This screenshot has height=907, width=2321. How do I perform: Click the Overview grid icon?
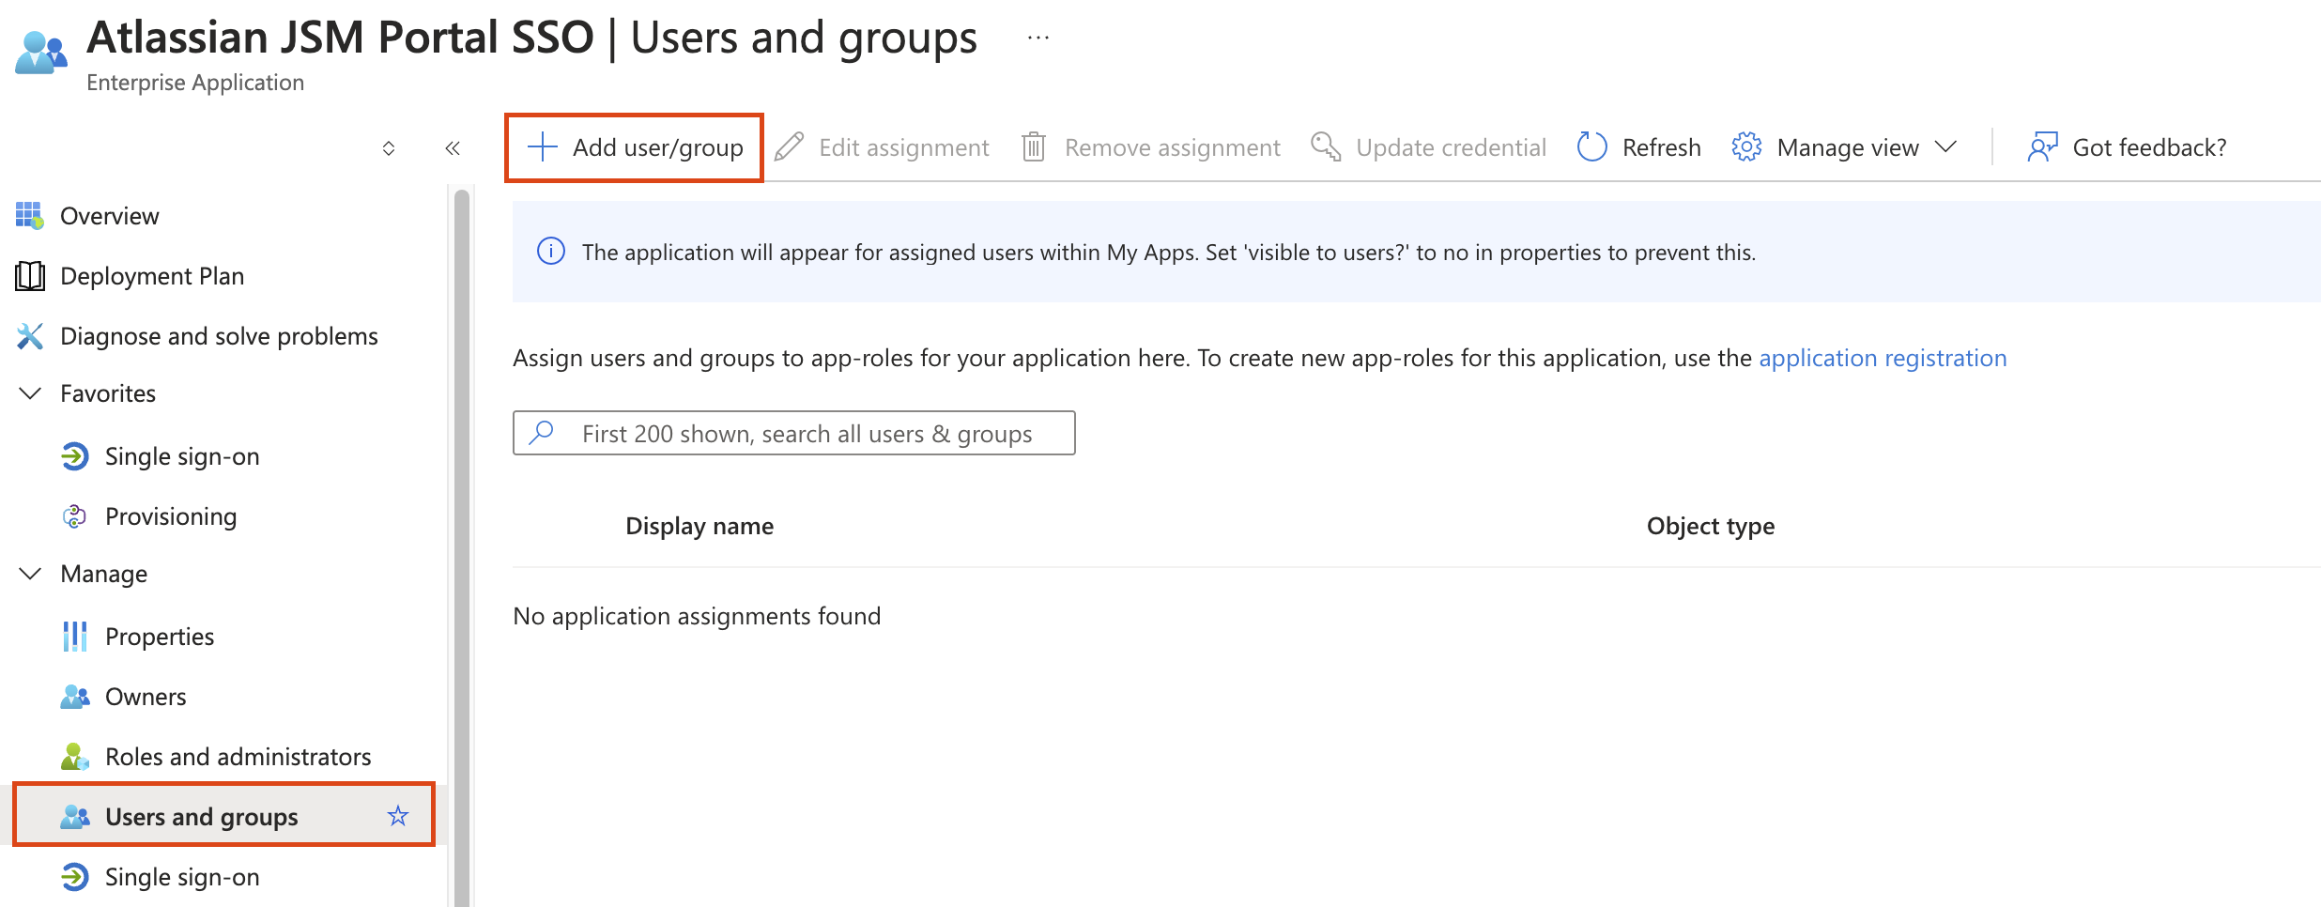(x=30, y=216)
